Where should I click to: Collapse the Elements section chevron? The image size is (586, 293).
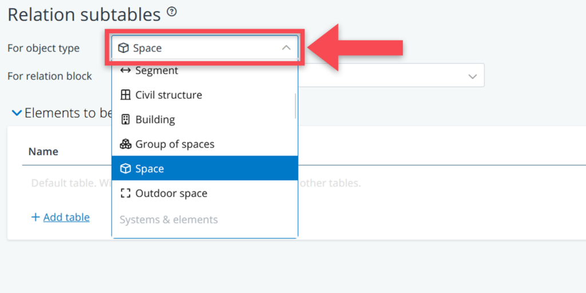point(17,113)
